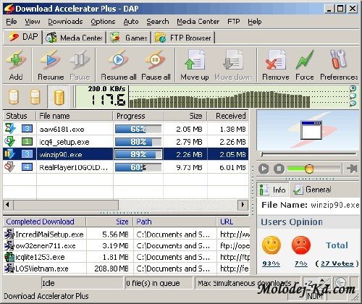Click status icon of RealPlayer10GOLD row

tap(10, 166)
